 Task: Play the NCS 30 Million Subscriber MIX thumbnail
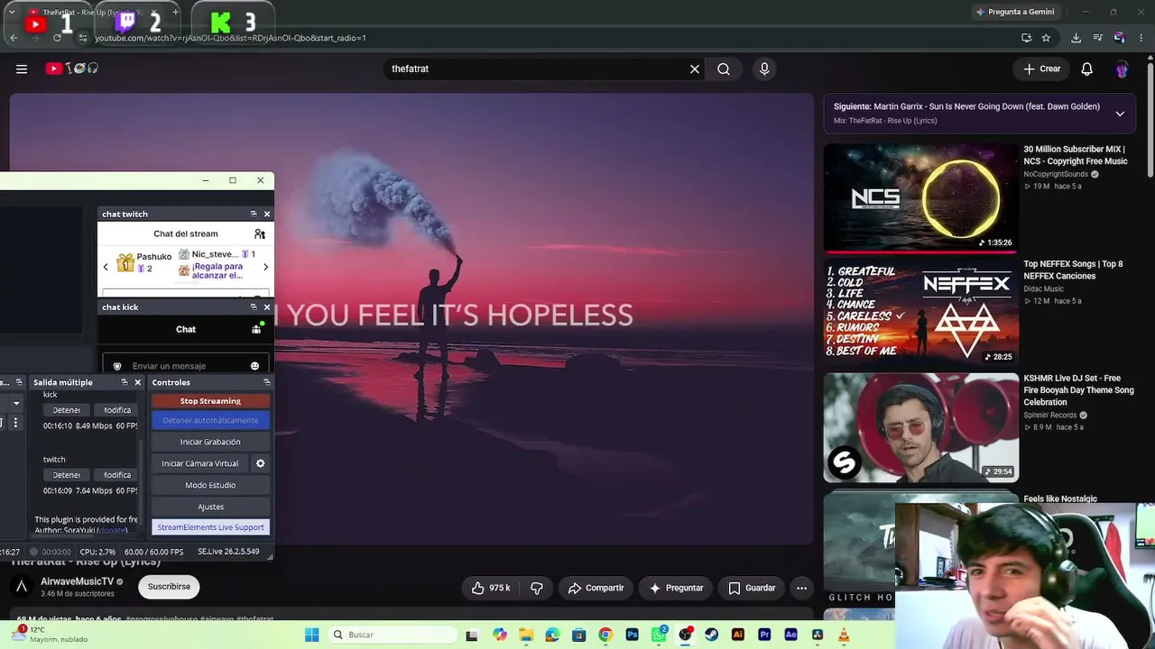[x=920, y=197]
